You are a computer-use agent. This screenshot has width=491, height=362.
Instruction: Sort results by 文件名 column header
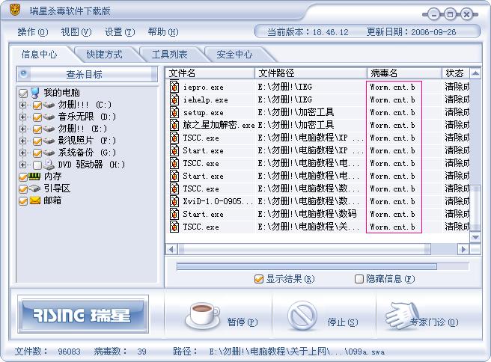(x=210, y=73)
